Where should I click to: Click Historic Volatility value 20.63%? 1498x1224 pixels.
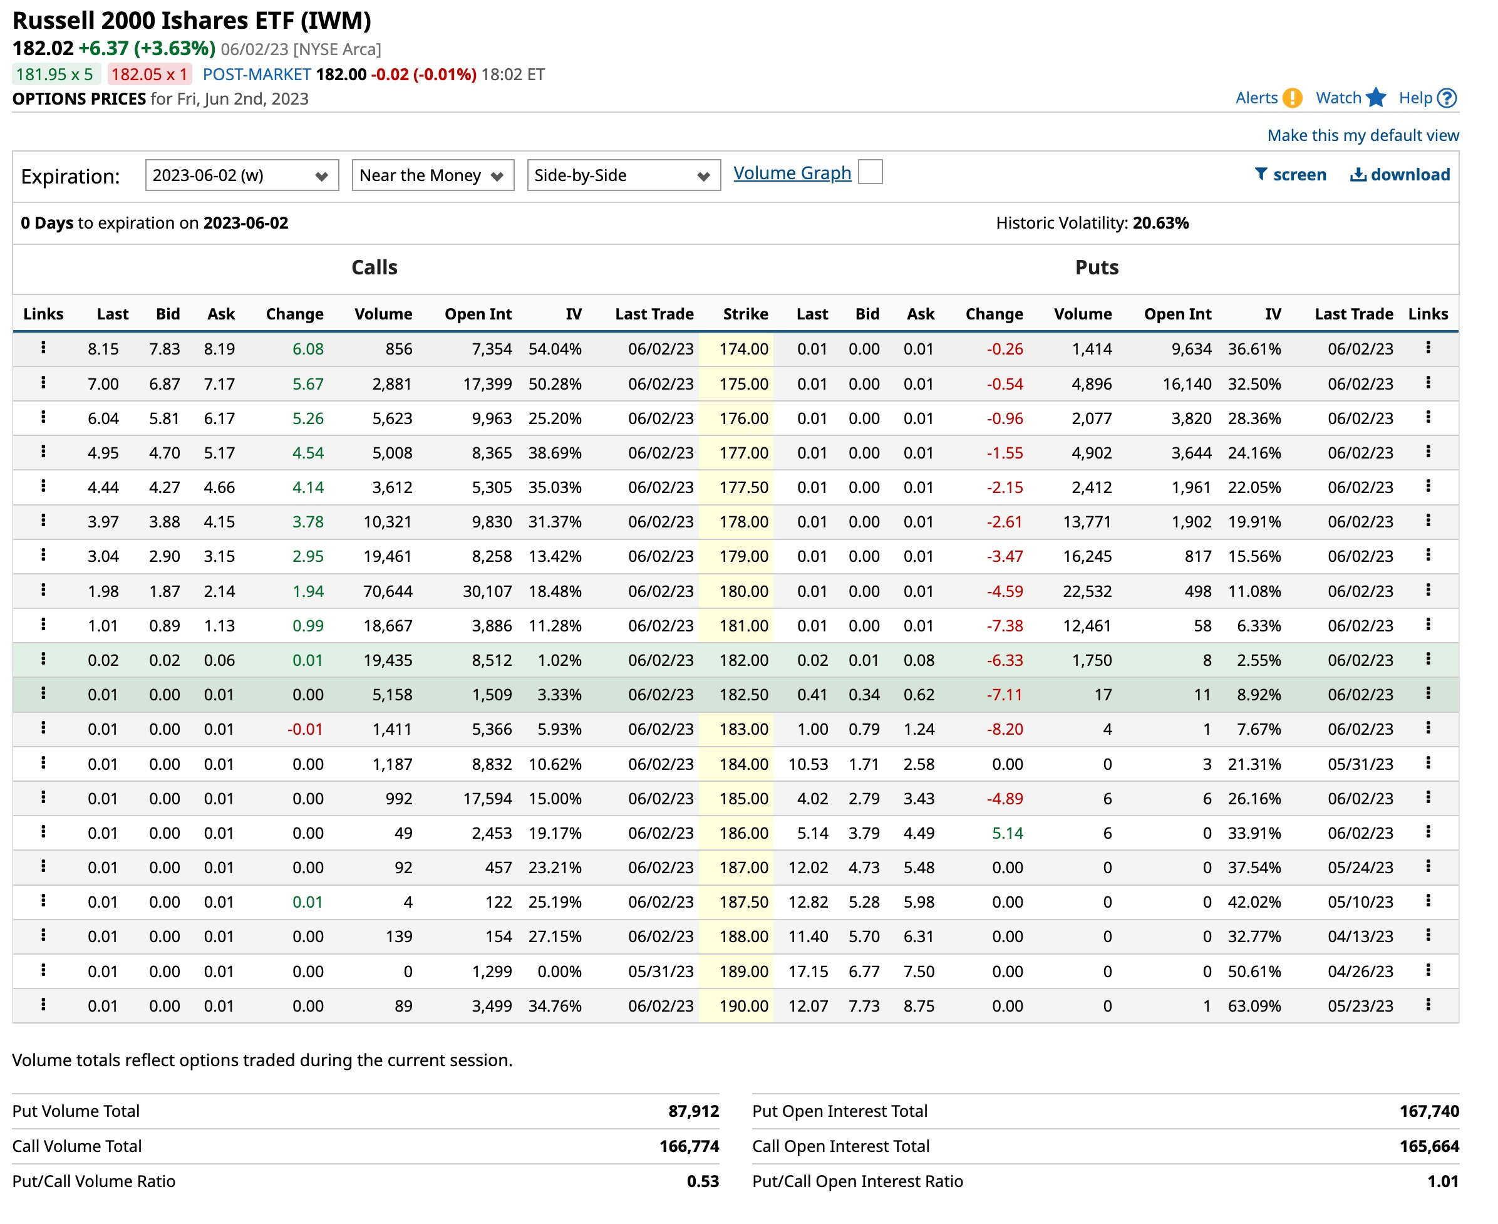[x=1160, y=223]
